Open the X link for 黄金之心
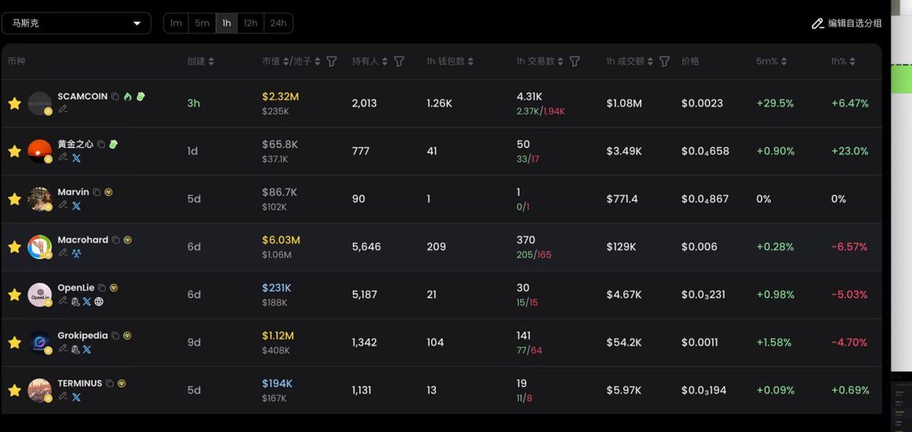Screen dimensions: 912x432 [76, 158]
